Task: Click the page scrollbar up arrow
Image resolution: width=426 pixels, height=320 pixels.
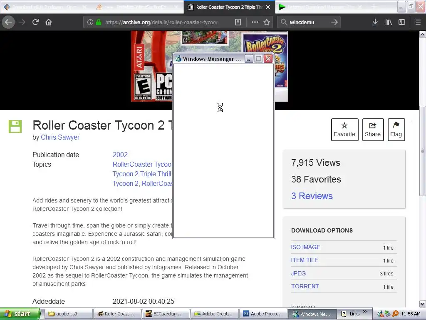Action: [x=423, y=34]
